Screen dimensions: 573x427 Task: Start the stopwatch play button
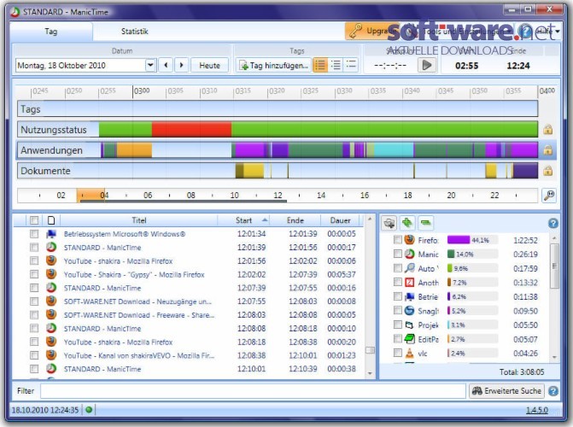tap(427, 66)
